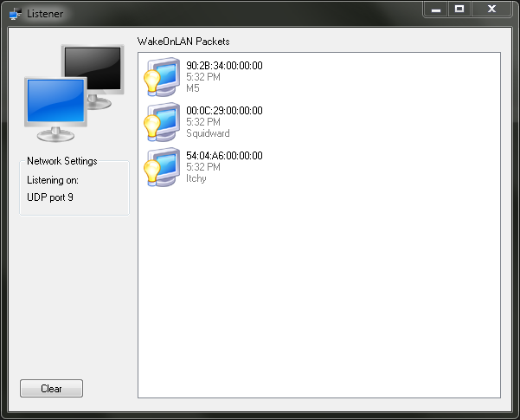Minimize the Listener window
520x420 pixels.
[x=436, y=9]
